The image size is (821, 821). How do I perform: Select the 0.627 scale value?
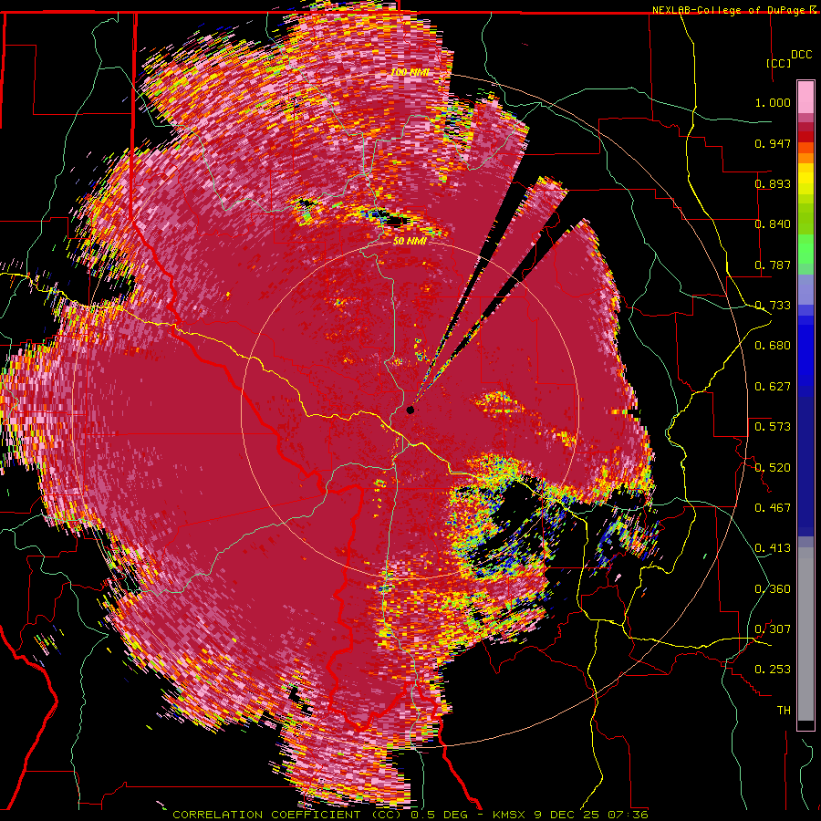coord(773,387)
